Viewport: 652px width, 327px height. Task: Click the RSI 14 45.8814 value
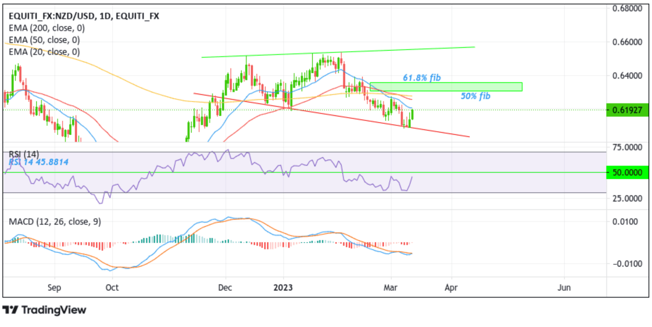(x=39, y=162)
